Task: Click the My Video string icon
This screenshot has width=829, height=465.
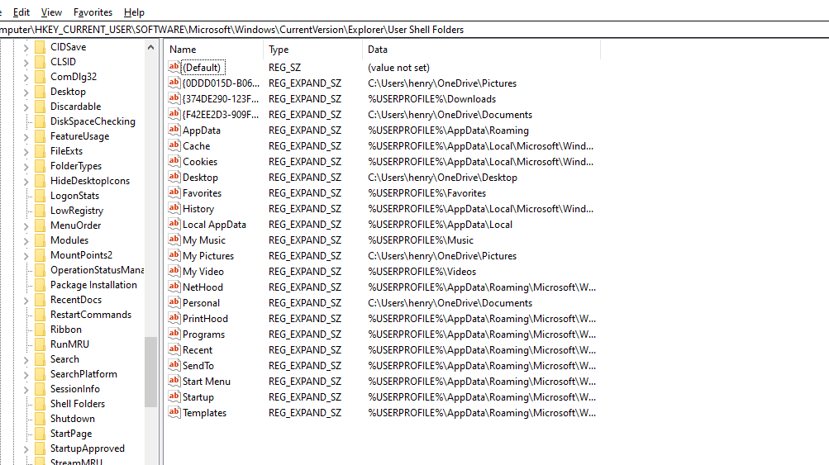Action: 174,271
